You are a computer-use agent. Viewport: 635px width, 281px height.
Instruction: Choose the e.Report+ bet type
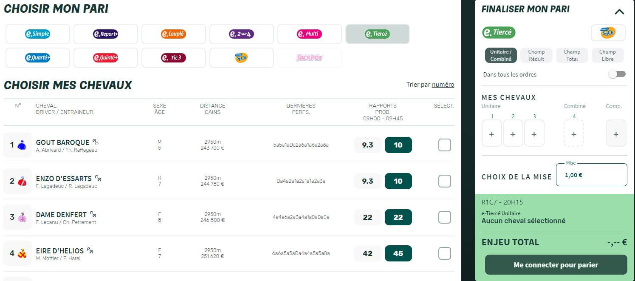click(105, 34)
